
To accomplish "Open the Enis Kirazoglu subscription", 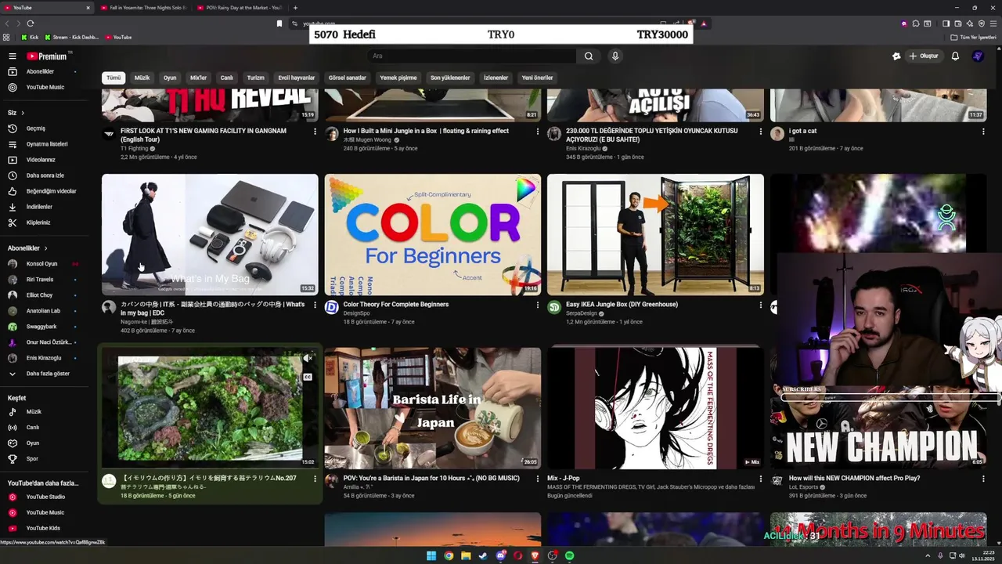I will 43,358.
